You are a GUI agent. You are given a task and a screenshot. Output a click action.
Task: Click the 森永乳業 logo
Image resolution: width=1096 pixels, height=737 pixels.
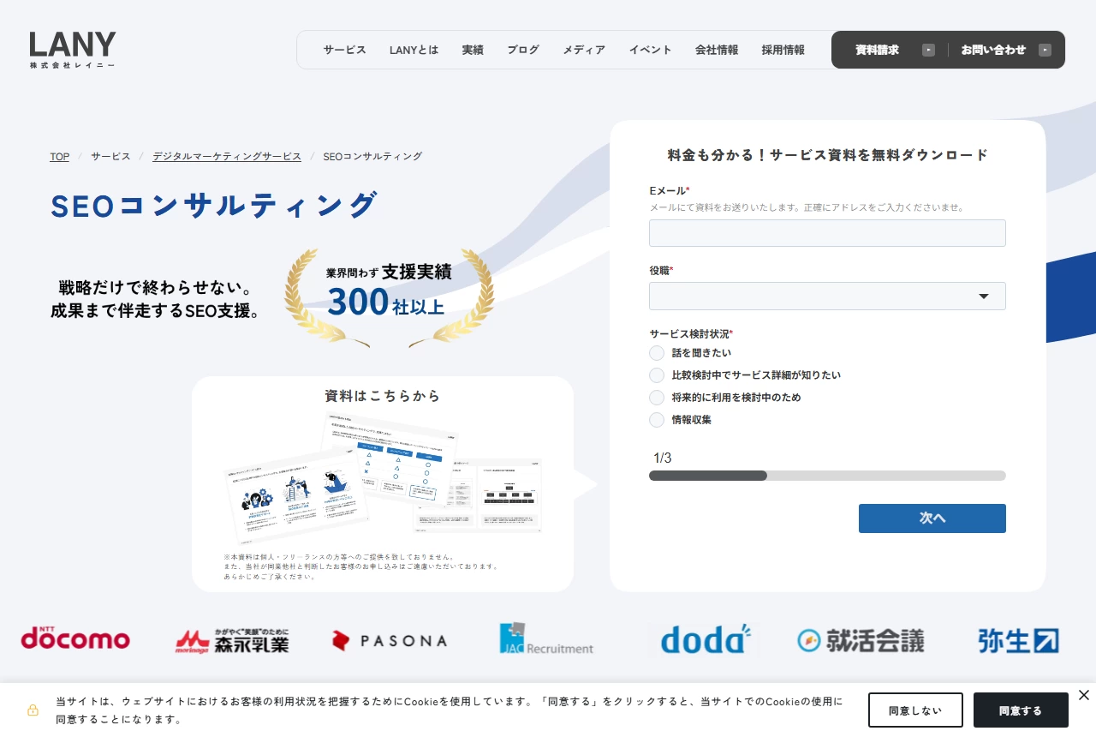[x=232, y=641]
